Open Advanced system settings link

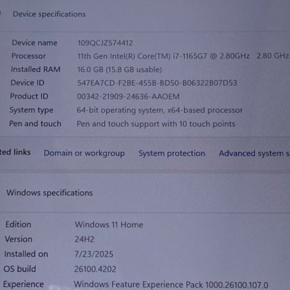click(x=254, y=153)
